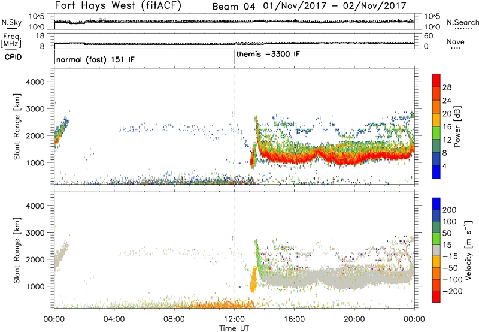
Task: Click the 'Power [dB]' color bar label
Action: coord(457,127)
